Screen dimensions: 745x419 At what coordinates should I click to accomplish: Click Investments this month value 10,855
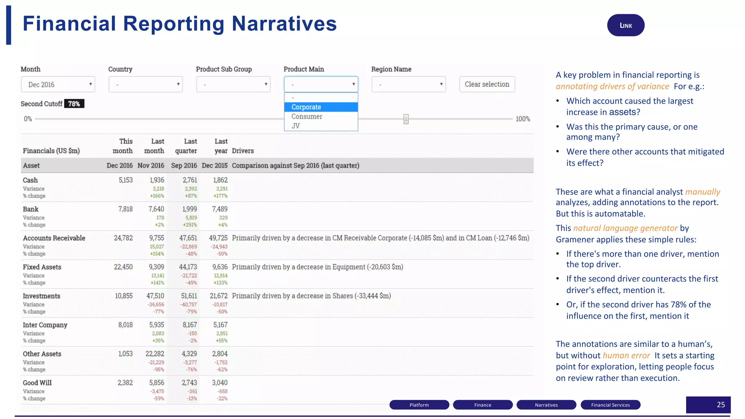click(x=124, y=296)
